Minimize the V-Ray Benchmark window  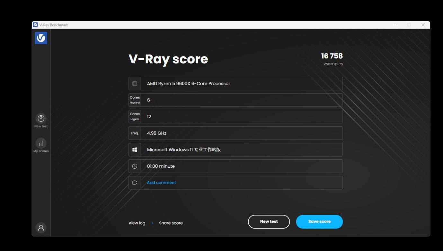point(395,25)
